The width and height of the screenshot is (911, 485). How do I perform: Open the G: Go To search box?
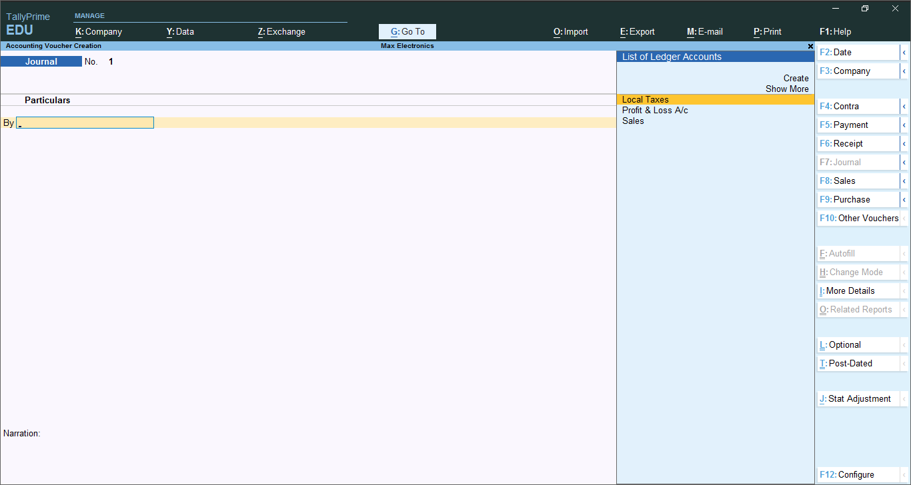pyautogui.click(x=407, y=31)
